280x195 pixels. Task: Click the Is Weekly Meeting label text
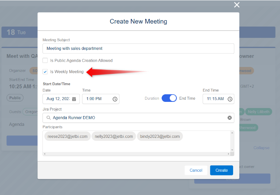(x=67, y=72)
